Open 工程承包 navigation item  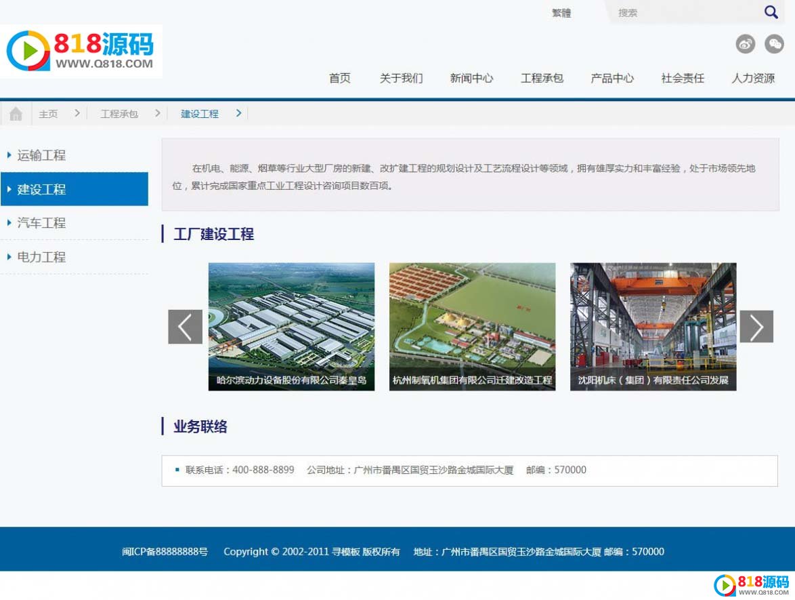pos(542,78)
